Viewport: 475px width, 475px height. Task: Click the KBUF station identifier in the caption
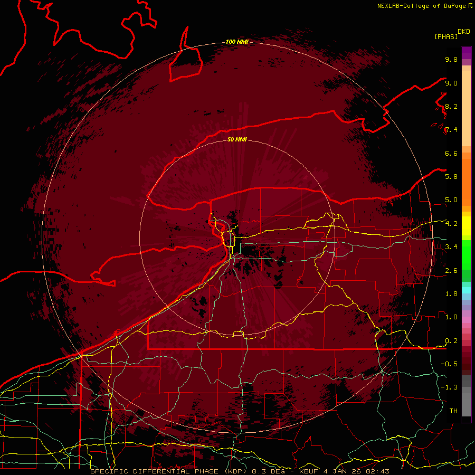[309, 471]
